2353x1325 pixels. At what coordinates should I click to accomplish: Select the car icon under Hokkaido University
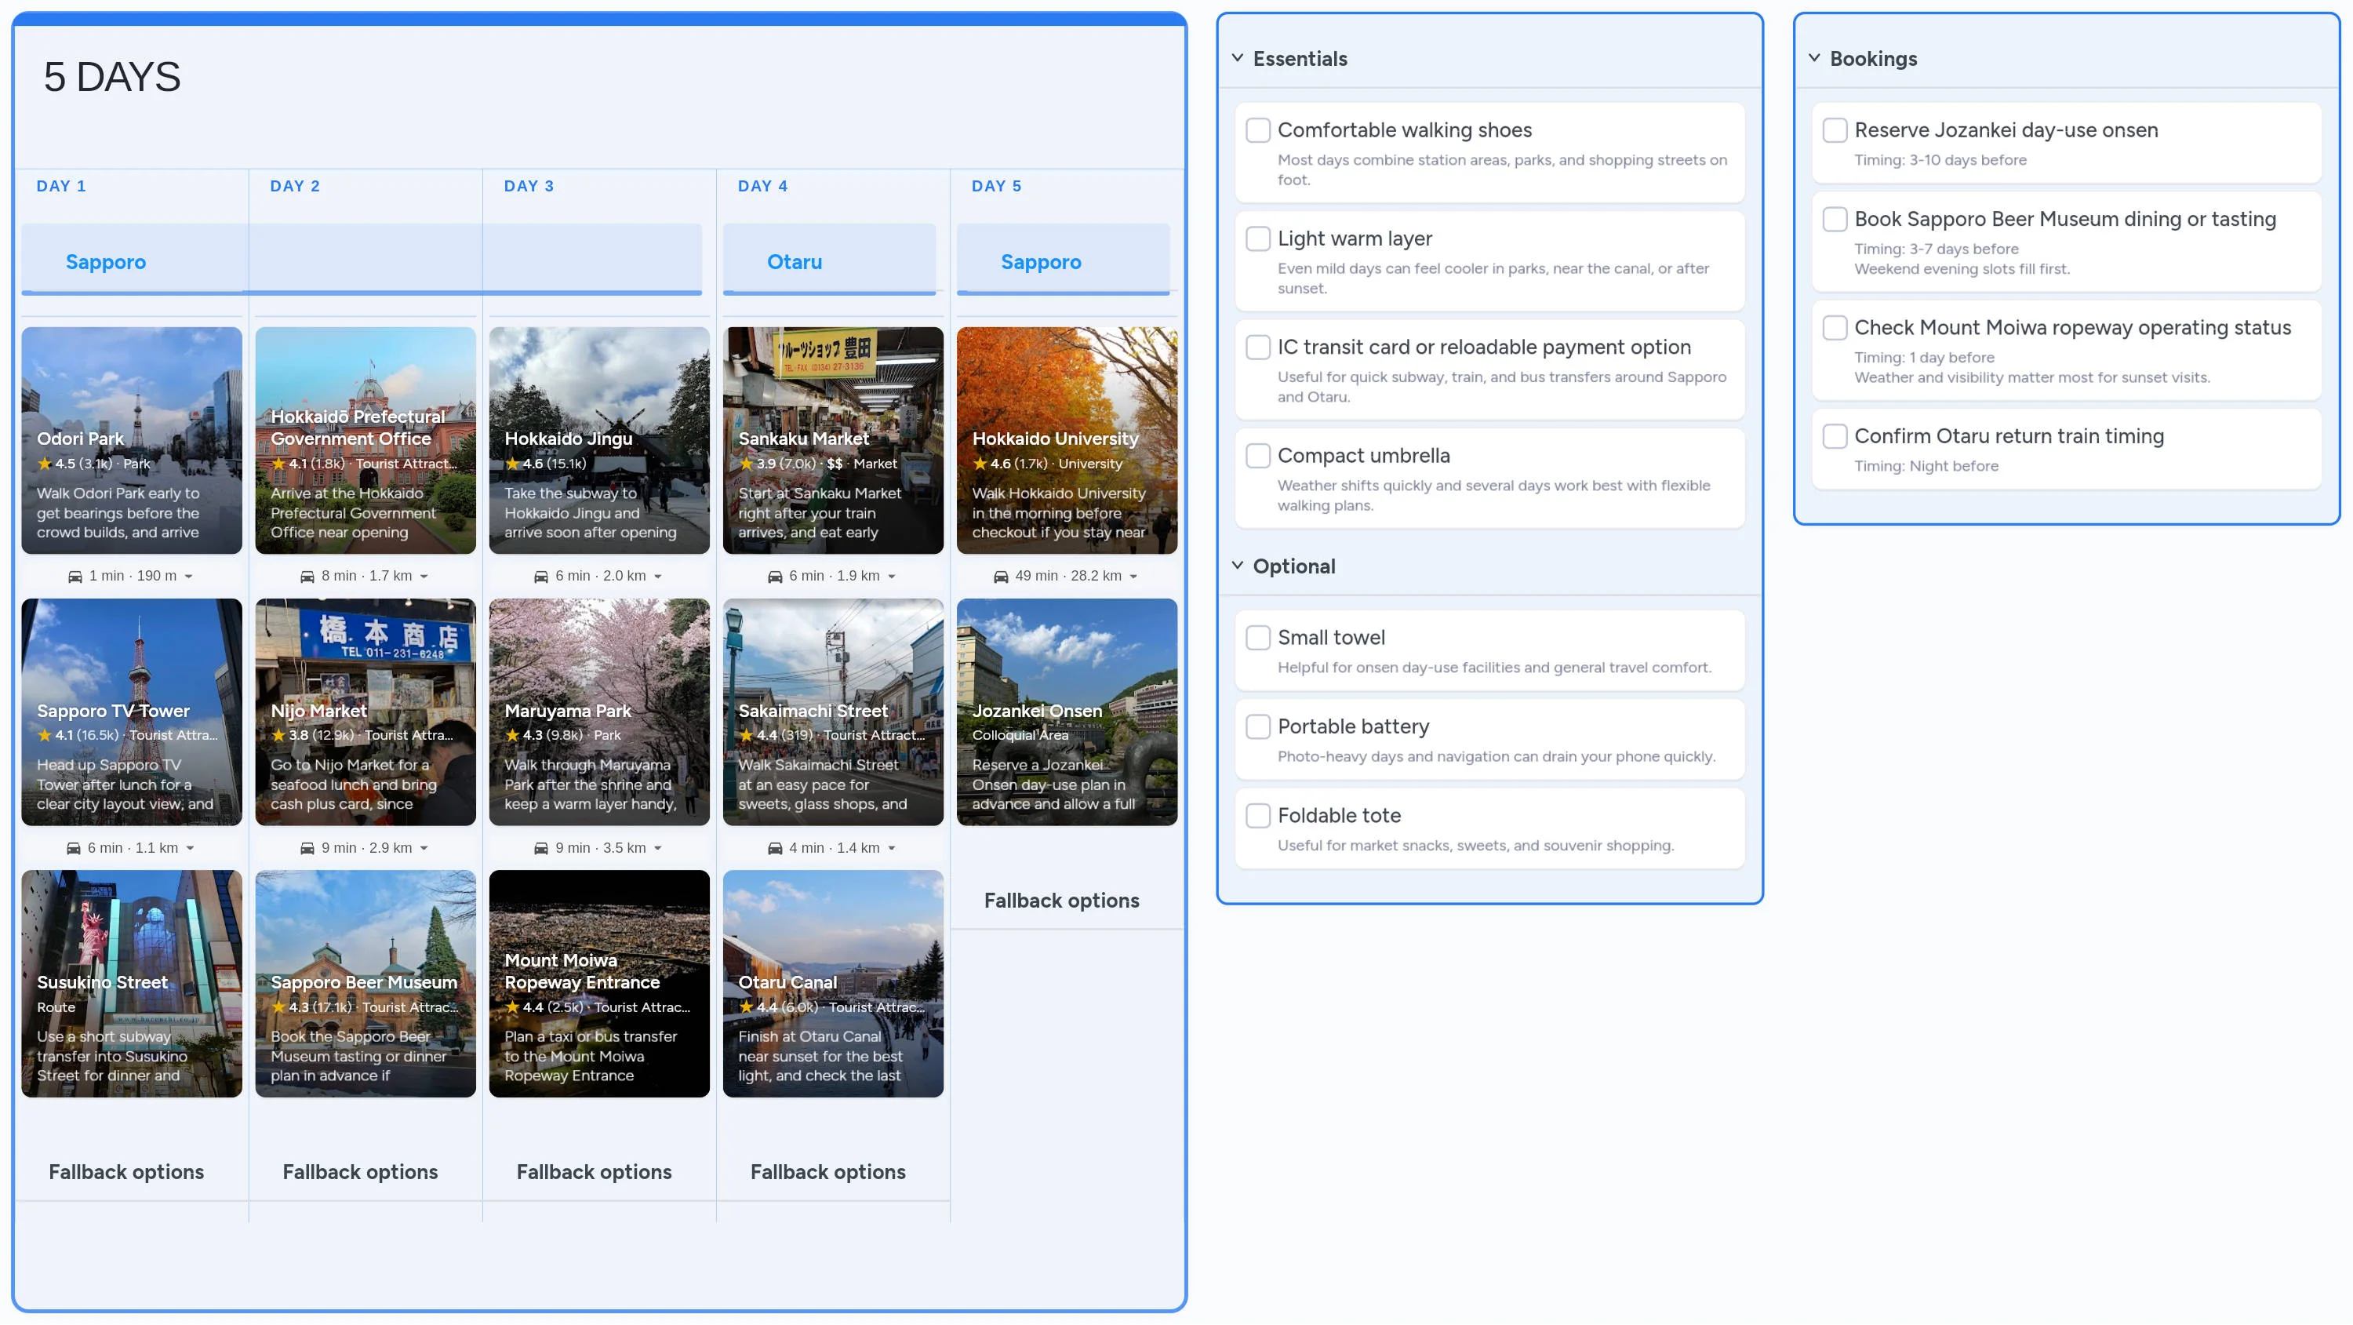pos(1001,576)
